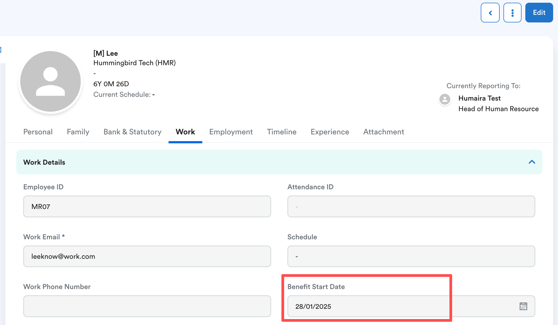Click the back chevron arrow button
This screenshot has width=558, height=325.
(x=490, y=13)
